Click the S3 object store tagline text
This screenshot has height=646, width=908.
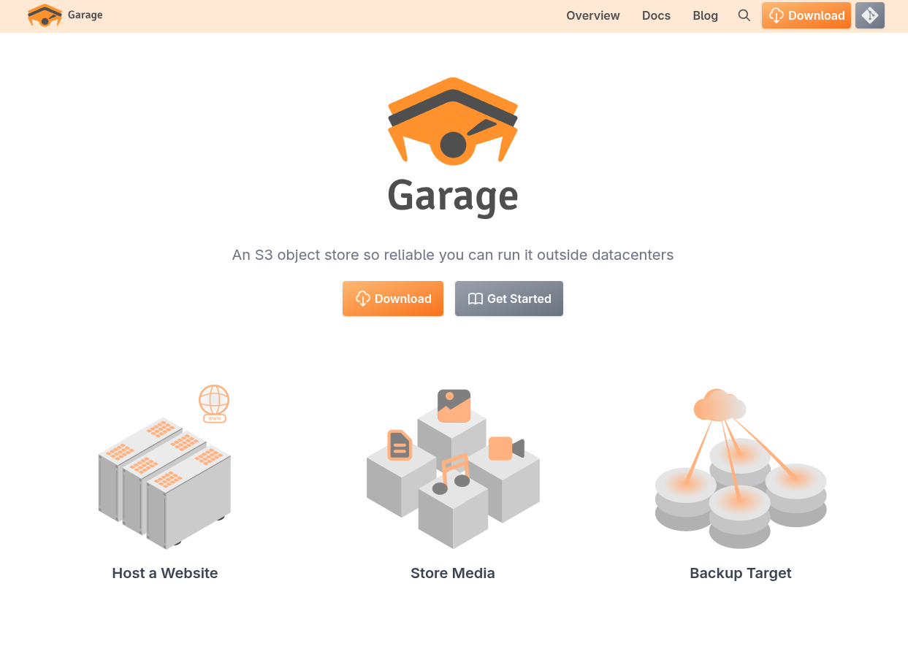[x=453, y=255]
